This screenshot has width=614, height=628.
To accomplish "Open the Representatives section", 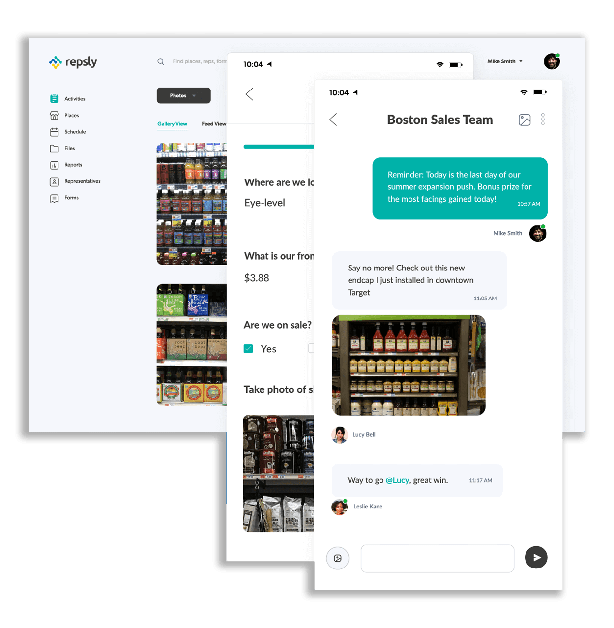I will click(82, 181).
